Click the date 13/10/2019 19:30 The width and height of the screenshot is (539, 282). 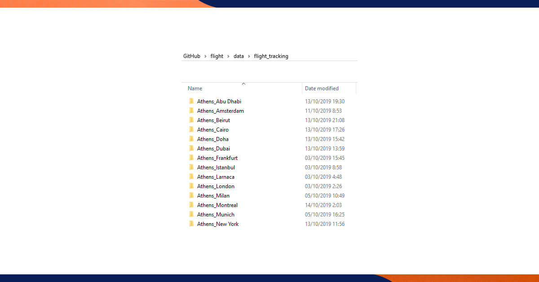(x=325, y=101)
